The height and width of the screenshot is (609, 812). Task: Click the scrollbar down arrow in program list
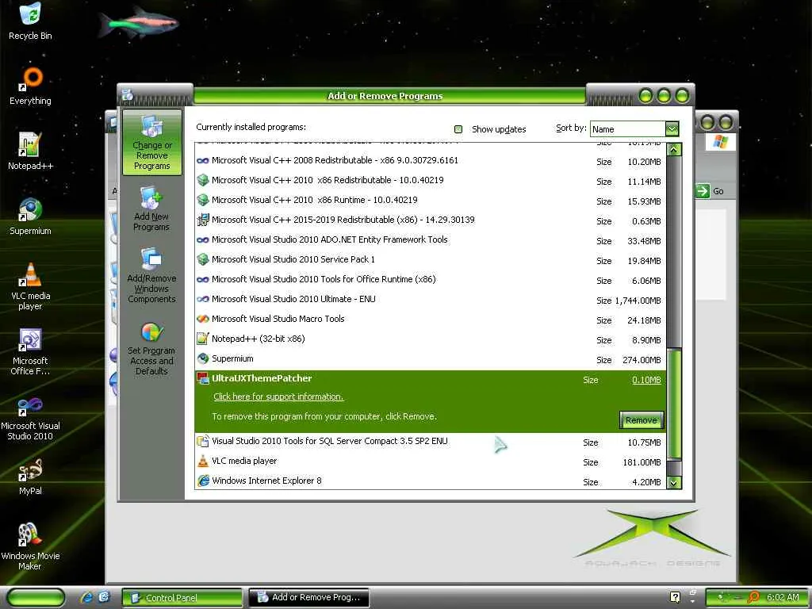point(674,483)
